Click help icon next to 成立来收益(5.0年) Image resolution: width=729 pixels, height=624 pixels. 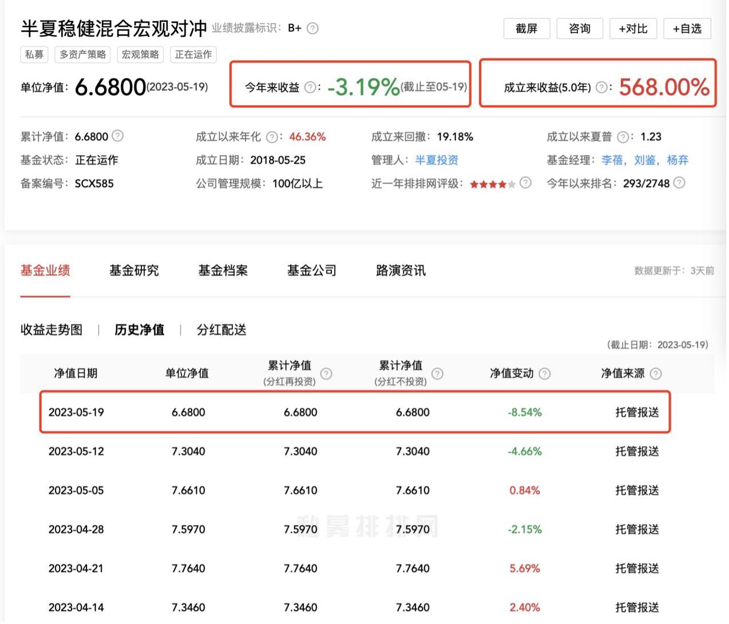point(601,88)
